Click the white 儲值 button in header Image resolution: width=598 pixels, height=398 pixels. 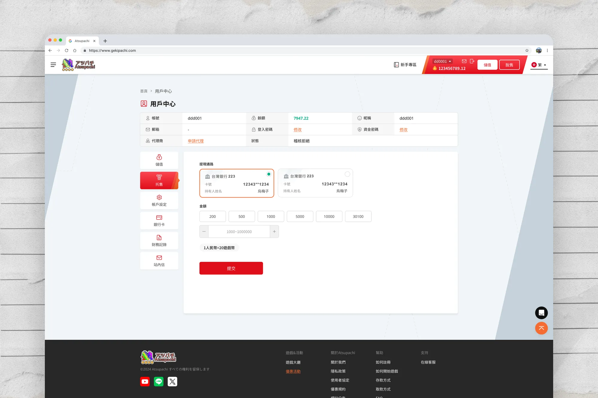tap(487, 65)
